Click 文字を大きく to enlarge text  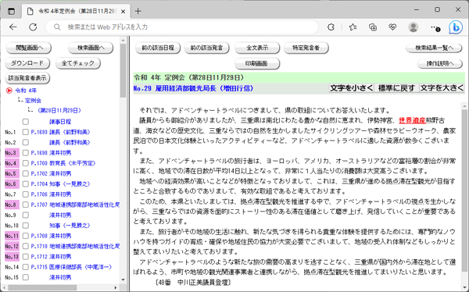[442, 88]
